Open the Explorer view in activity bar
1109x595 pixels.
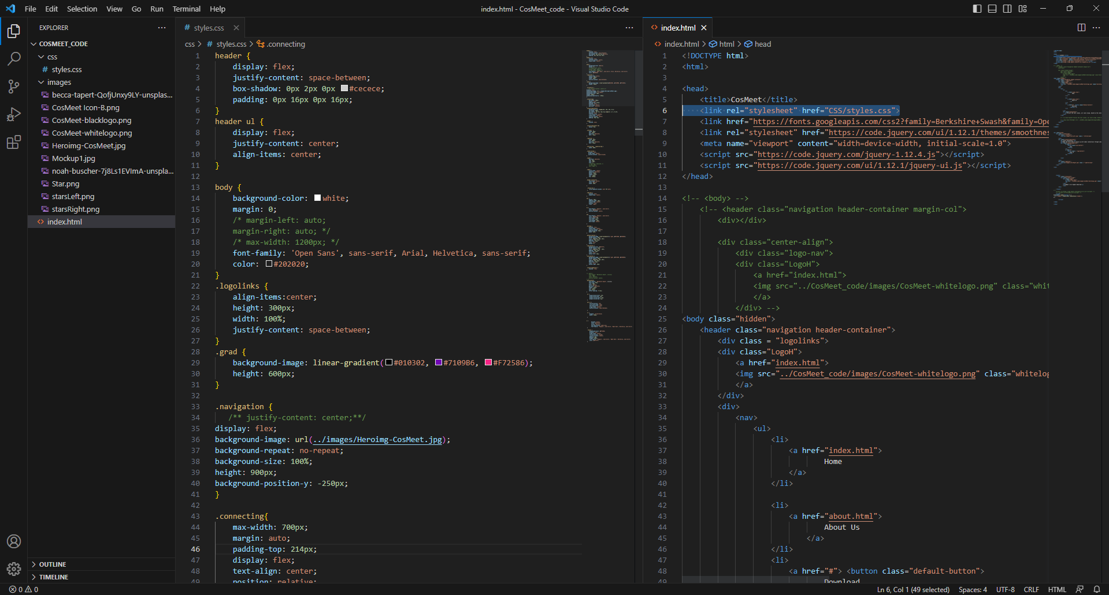pos(14,31)
